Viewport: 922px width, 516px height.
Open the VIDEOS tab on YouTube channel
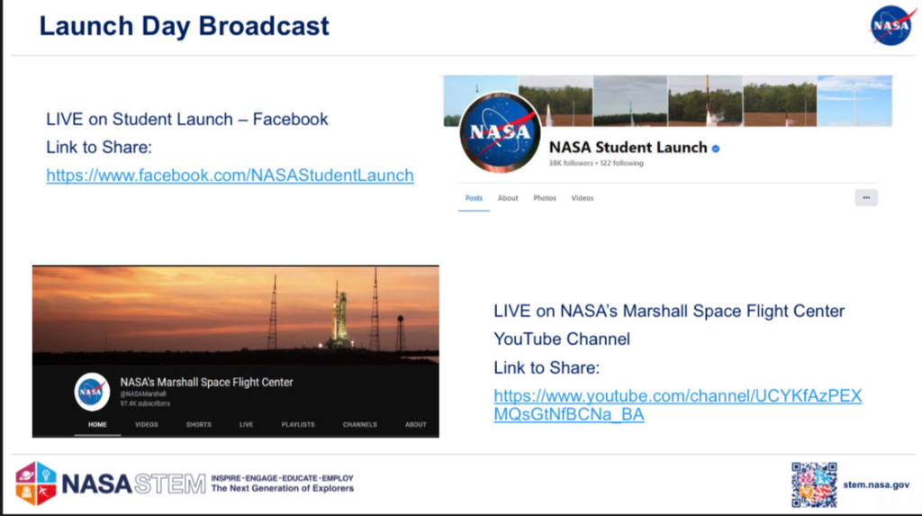tap(147, 424)
